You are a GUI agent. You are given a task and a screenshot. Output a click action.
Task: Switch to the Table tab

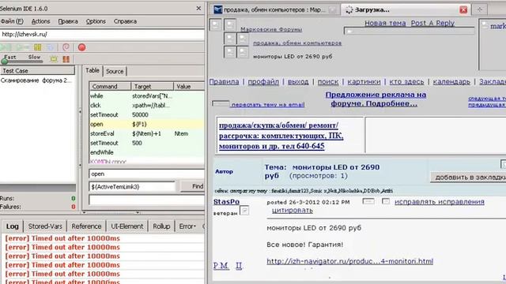93,70
